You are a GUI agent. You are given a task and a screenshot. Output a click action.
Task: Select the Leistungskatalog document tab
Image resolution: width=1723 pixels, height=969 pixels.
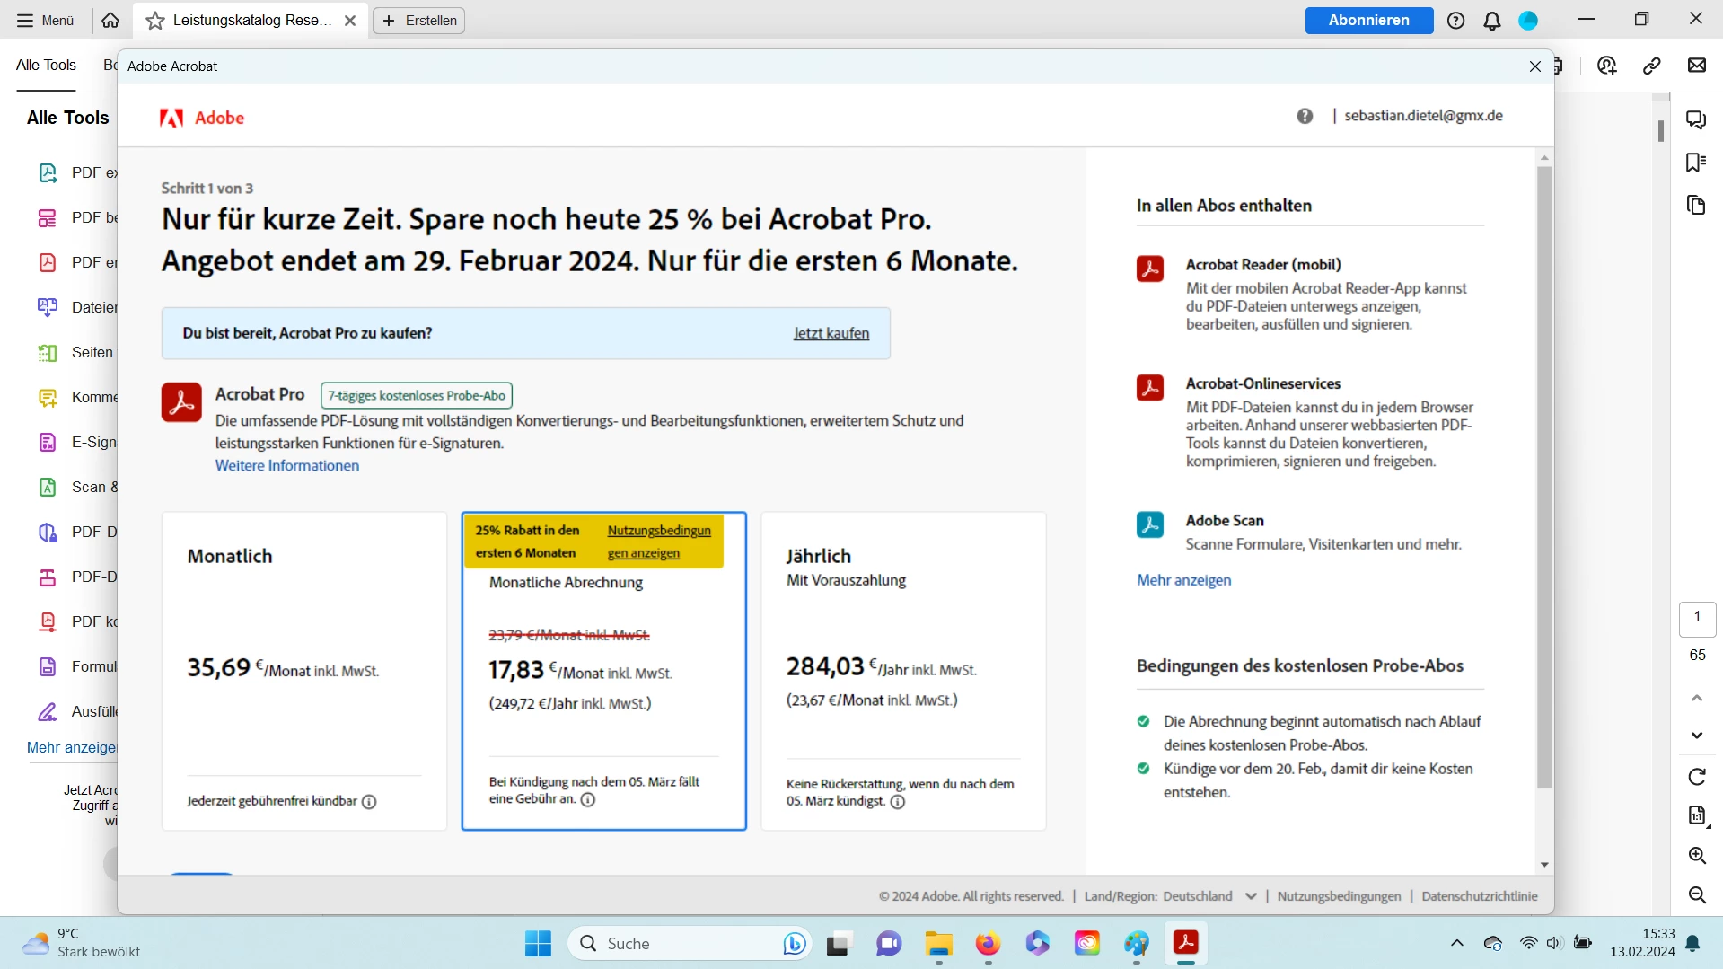click(251, 20)
